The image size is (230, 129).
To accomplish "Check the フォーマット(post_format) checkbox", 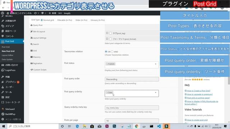I will [110, 39].
